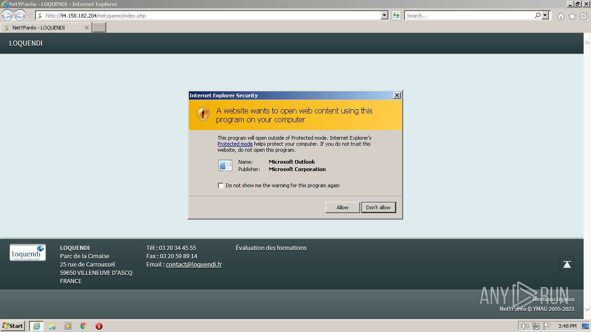
Task: Click the Tél : 03 20 34 45 55 text
Action: click(x=171, y=248)
